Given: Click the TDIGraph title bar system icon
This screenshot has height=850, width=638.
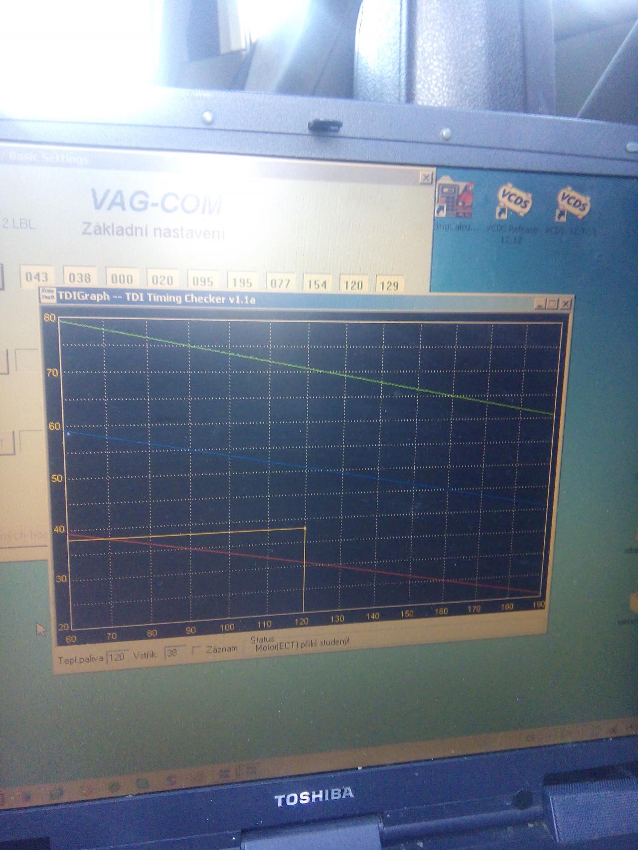Looking at the screenshot, I should [x=48, y=295].
